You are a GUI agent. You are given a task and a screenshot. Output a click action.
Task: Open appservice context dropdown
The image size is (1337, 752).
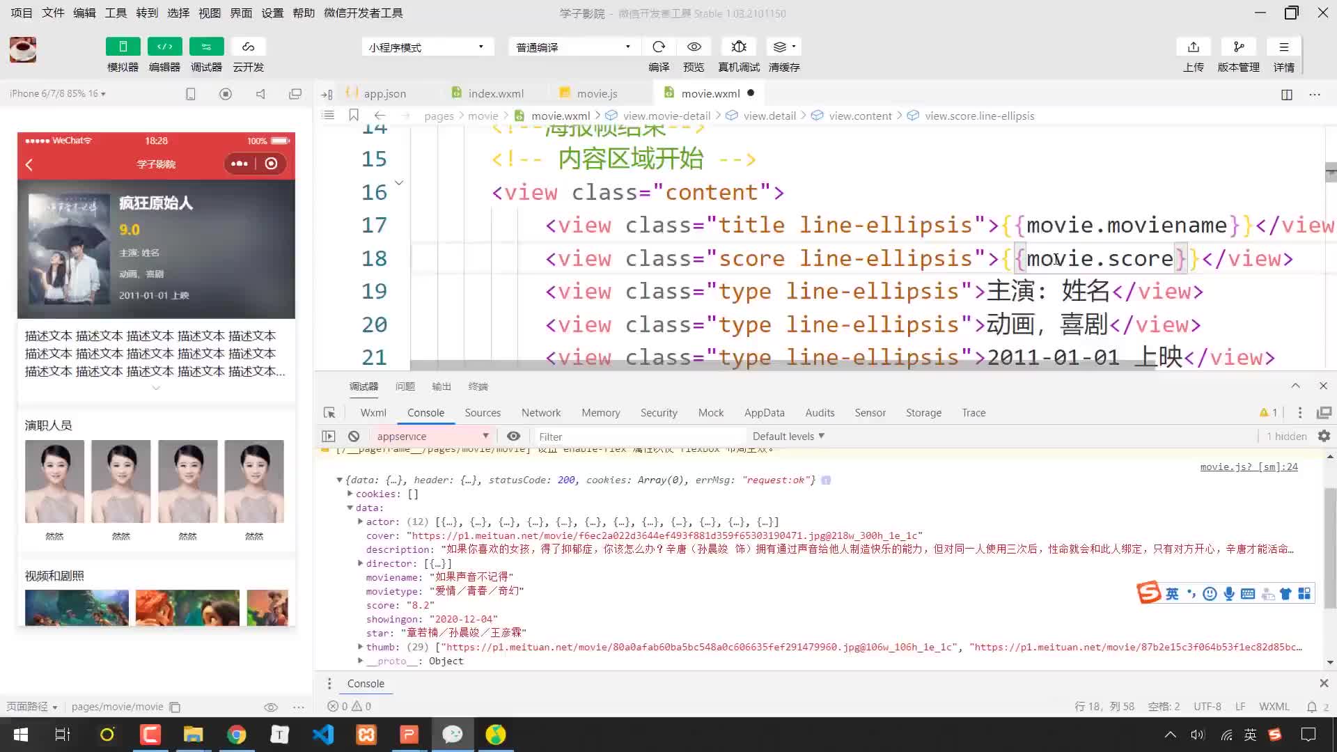click(432, 436)
